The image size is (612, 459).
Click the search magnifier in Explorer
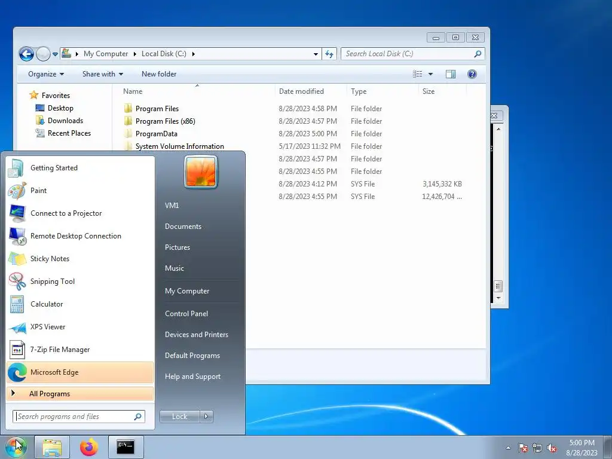(478, 54)
